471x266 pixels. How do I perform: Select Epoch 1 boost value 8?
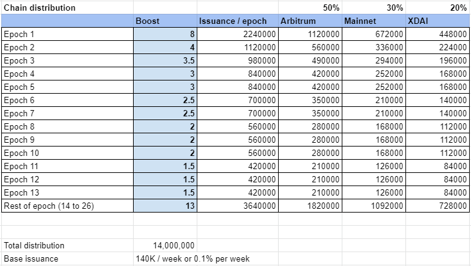coord(165,34)
